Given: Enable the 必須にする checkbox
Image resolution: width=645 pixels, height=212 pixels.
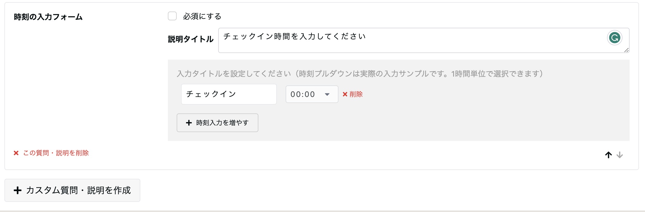Looking at the screenshot, I should (x=172, y=16).
